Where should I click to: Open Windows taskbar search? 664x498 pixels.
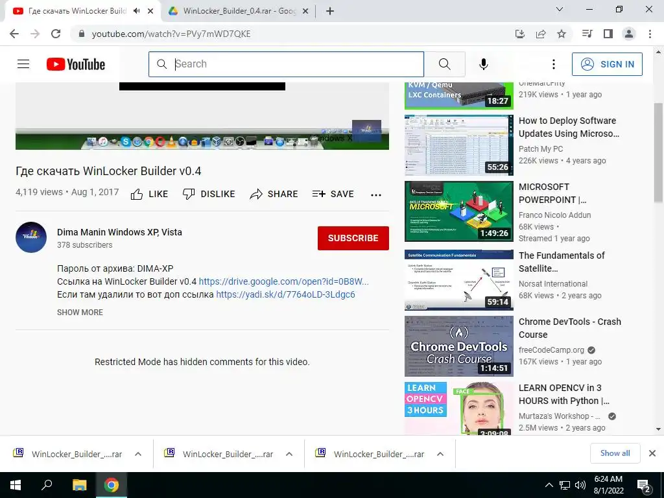coord(47,485)
